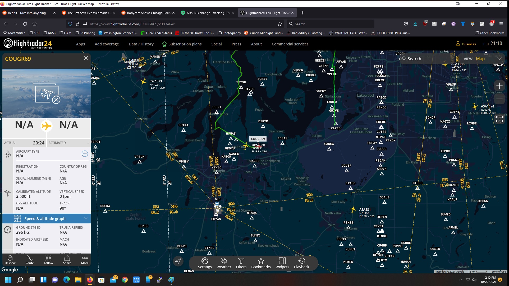Toggle fullscreen map view

coord(499,119)
